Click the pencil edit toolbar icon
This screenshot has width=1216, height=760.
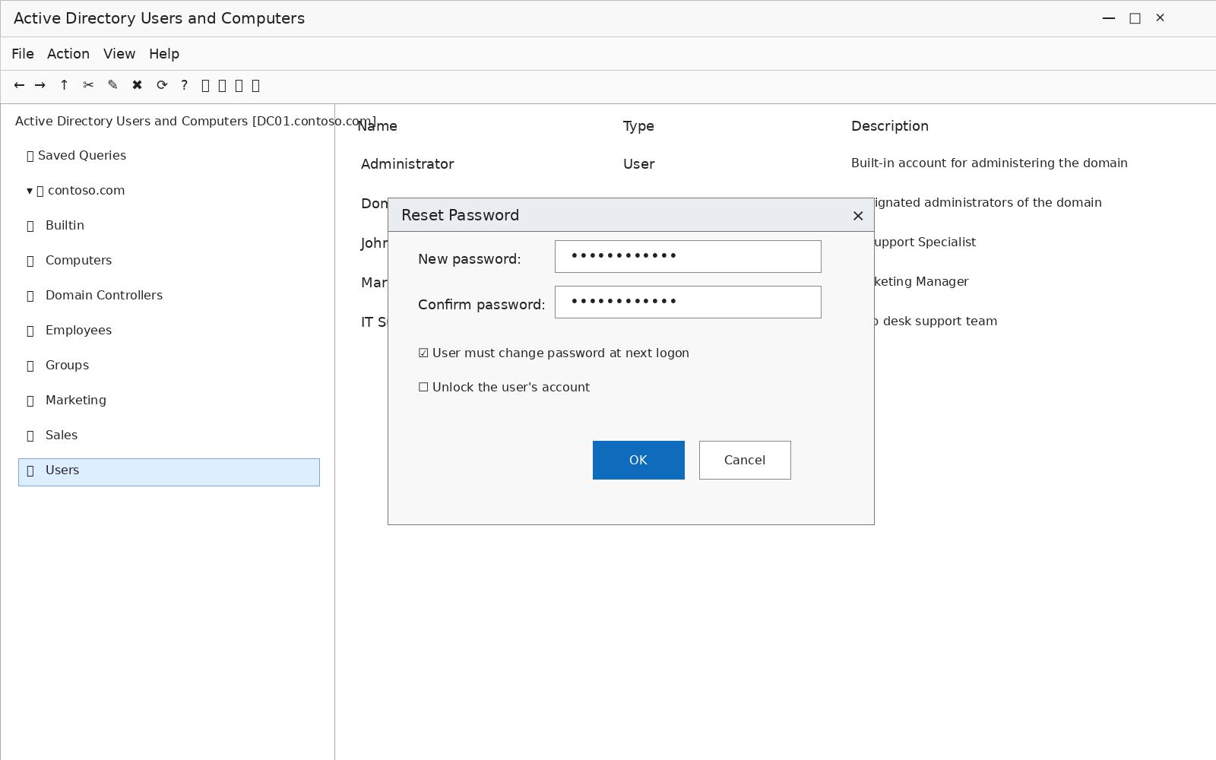pos(112,85)
